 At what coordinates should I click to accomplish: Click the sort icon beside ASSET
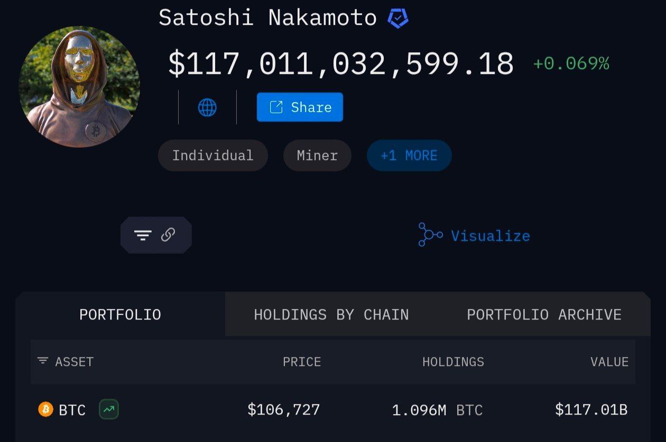point(43,361)
